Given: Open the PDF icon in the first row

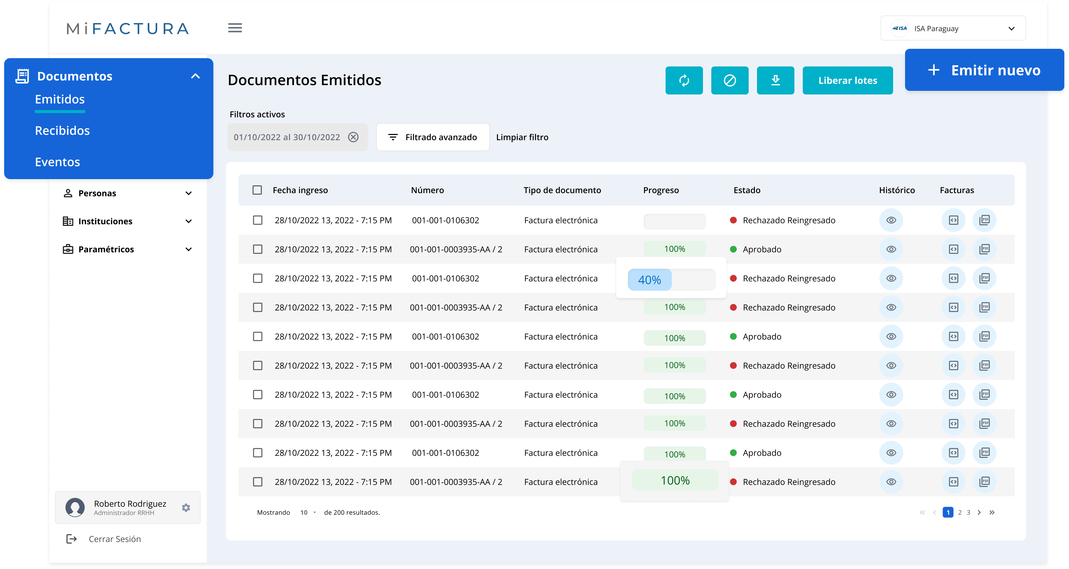Looking at the screenshot, I should tap(984, 220).
